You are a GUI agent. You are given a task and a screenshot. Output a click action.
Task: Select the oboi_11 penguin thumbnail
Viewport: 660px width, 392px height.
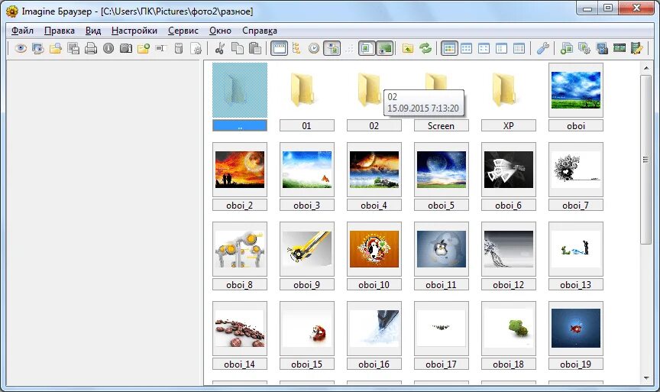tap(442, 249)
